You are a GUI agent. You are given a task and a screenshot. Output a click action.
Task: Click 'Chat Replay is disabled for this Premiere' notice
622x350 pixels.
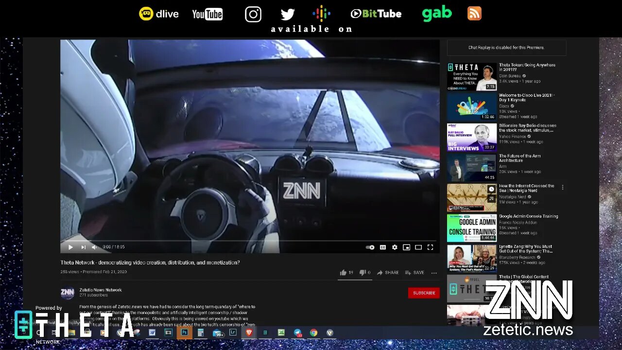tap(506, 48)
